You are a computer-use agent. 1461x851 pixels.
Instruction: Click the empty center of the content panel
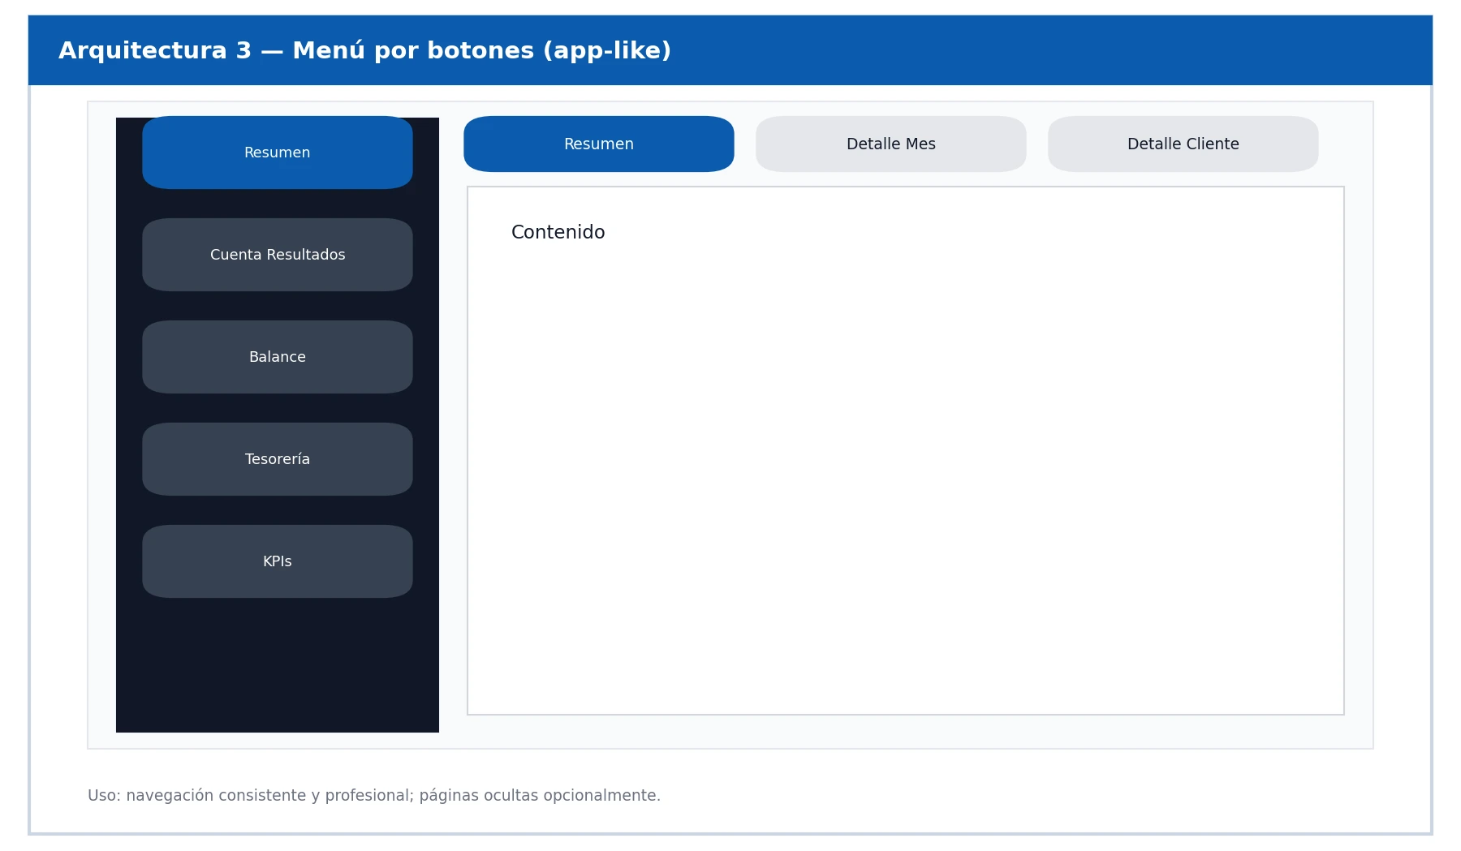[x=905, y=450]
